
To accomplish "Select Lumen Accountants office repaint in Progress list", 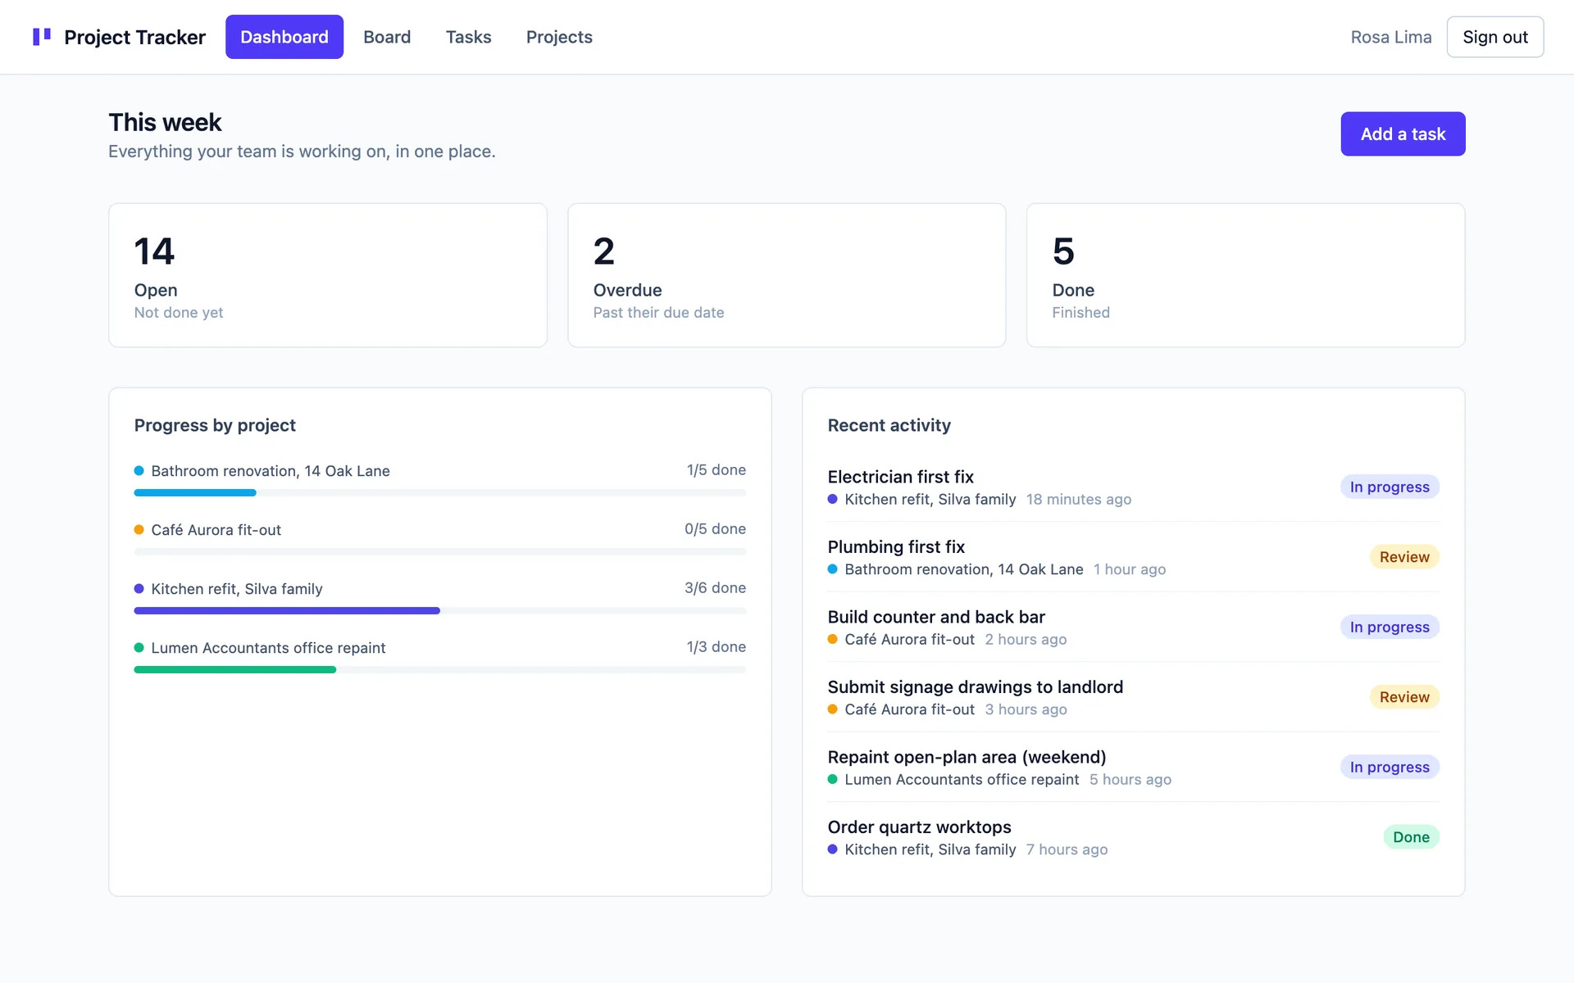I will (x=440, y=656).
